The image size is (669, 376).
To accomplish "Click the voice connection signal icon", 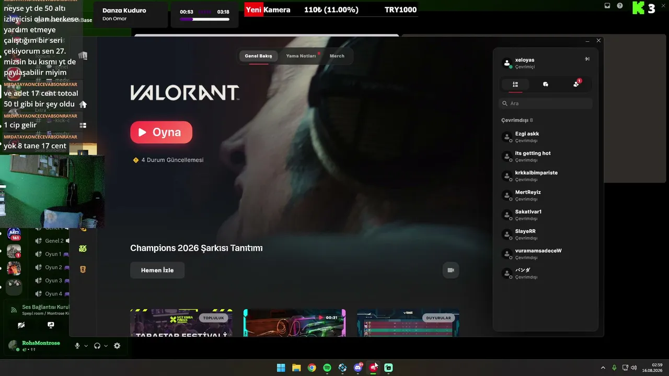I will pyautogui.click(x=14, y=310).
